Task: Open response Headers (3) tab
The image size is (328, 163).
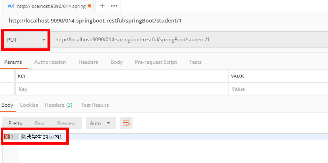Action: pyautogui.click(x=59, y=105)
